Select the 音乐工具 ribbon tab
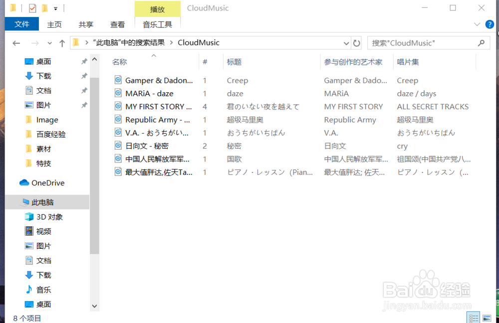This screenshot has width=499, height=323. point(157,24)
